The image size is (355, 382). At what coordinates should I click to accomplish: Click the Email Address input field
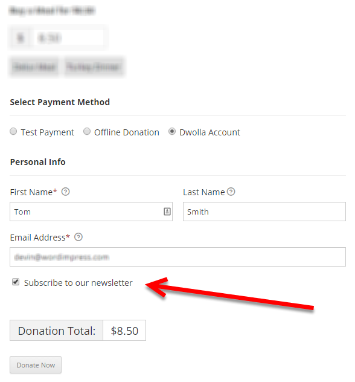click(x=177, y=257)
